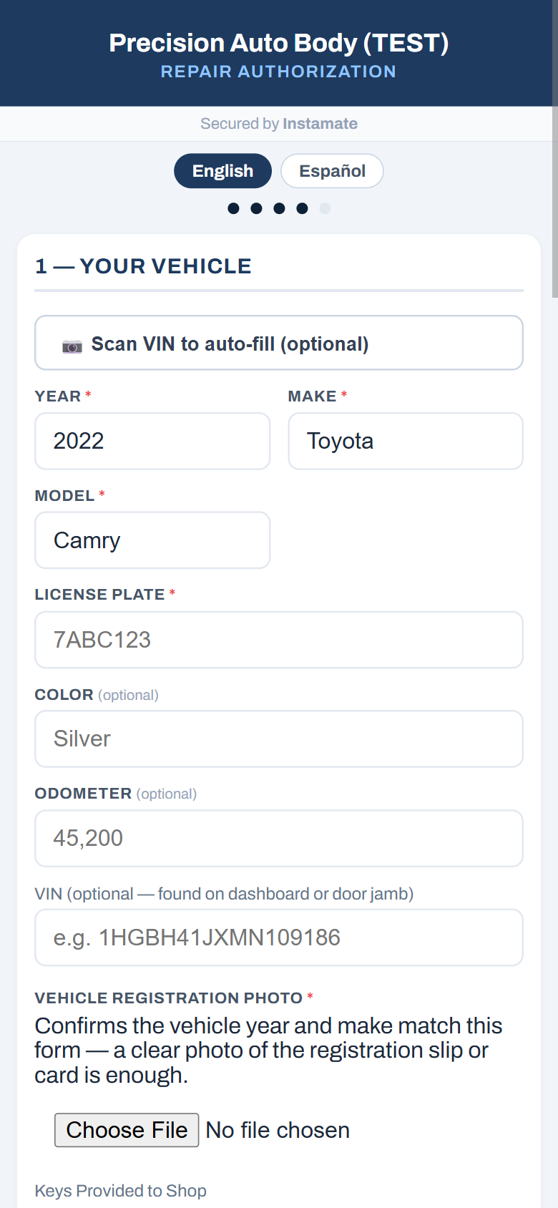Open the Choose File upload button
This screenshot has height=1208, width=558.
click(x=127, y=1130)
